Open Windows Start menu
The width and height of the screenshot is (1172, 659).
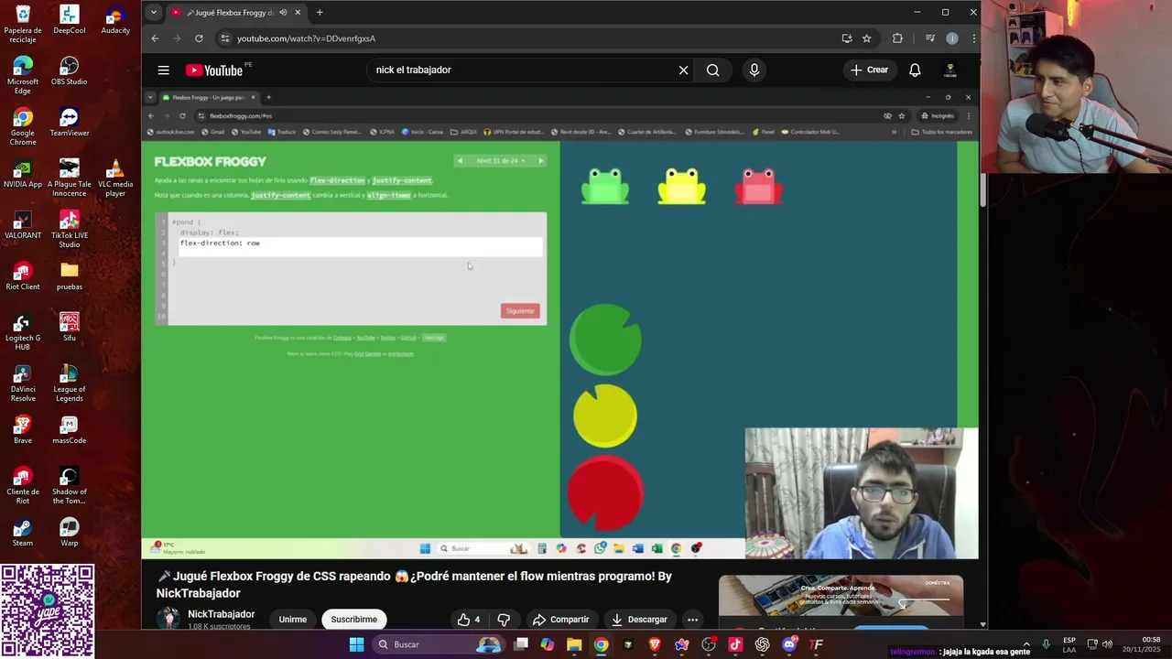[356, 644]
